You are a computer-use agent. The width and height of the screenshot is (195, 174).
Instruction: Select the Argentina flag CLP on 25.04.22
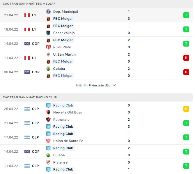tap(27, 109)
